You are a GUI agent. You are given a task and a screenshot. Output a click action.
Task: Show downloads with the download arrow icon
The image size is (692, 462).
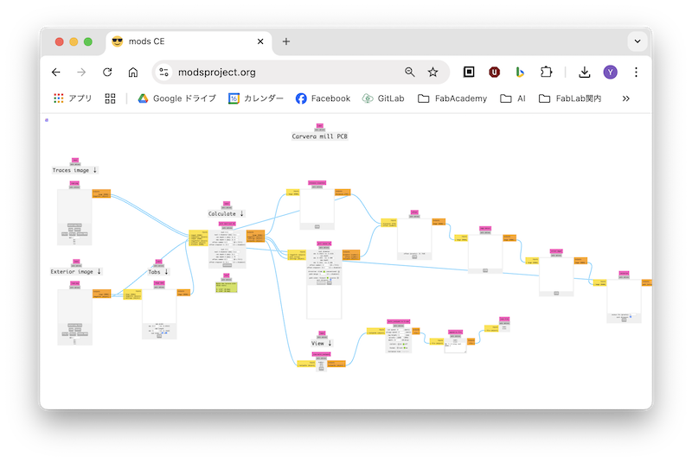point(585,73)
